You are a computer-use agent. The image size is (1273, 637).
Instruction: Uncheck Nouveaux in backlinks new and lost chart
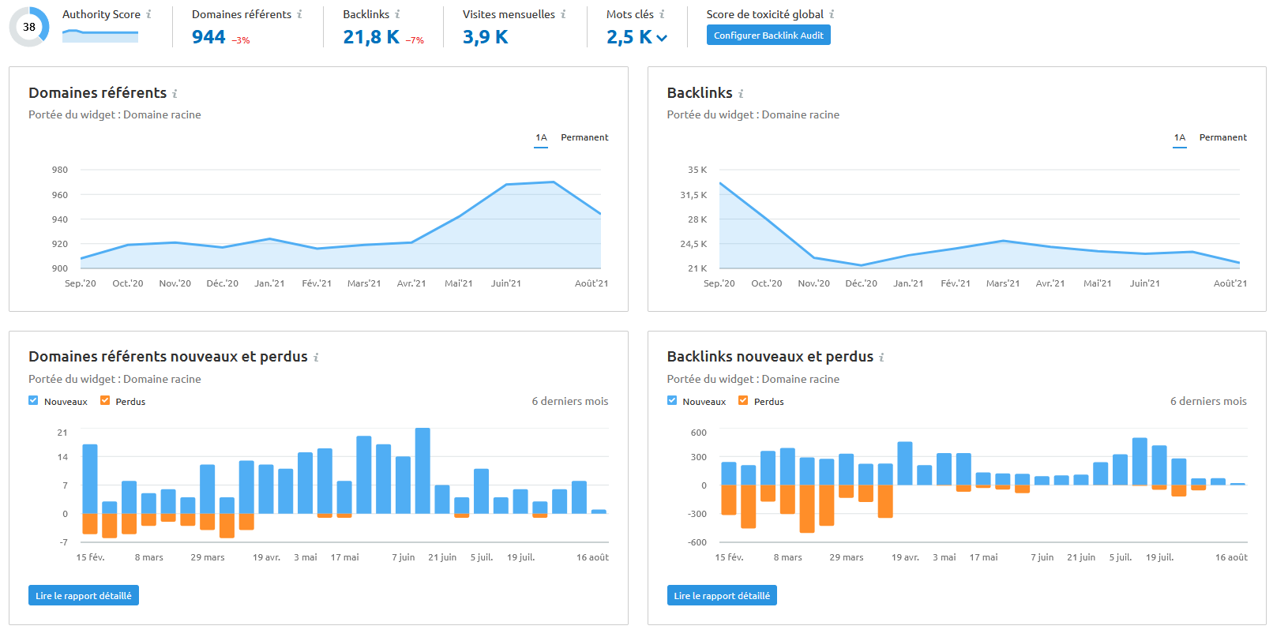coord(672,400)
